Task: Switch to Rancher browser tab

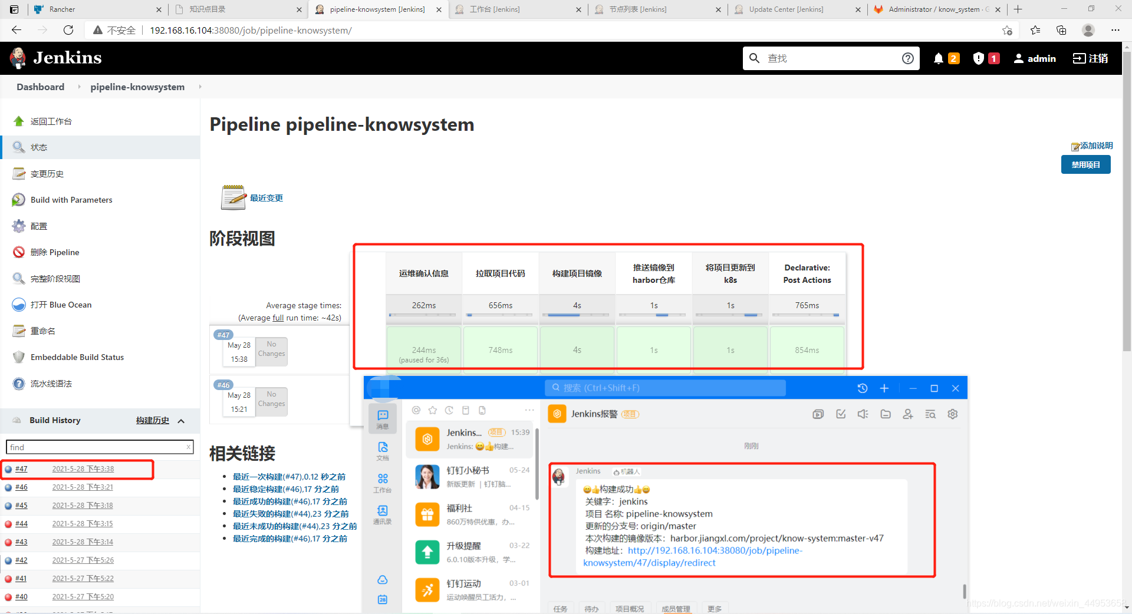Action: 97,9
